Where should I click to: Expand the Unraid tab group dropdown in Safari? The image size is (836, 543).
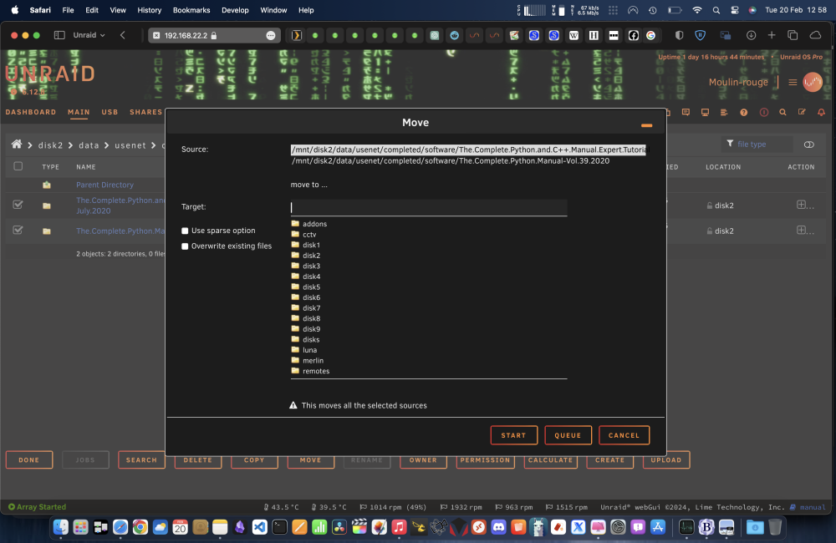(89, 35)
